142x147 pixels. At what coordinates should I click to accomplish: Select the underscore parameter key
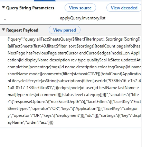(5, 19)
